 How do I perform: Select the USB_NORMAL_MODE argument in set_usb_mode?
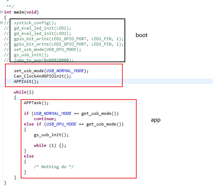coord(65,71)
